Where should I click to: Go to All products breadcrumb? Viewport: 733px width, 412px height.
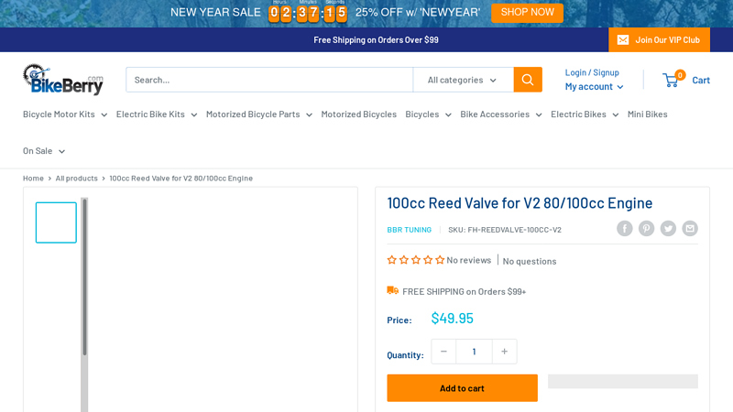pyautogui.click(x=77, y=178)
